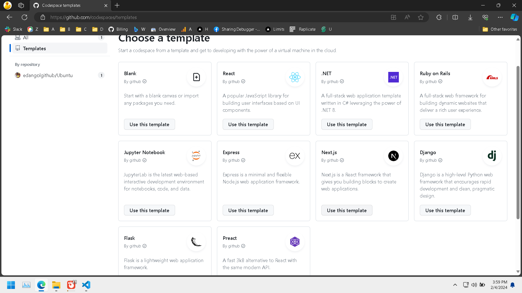The image size is (522, 293).
Task: Open bookmark folder C
Action: 81,29
